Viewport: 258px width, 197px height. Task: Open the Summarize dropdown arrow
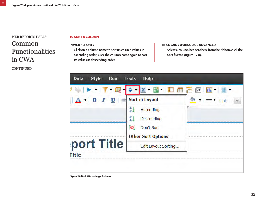click(149, 90)
